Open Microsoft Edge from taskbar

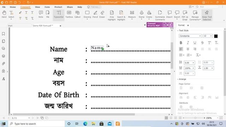point(85,124)
